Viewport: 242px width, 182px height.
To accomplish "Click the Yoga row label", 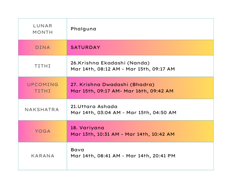I will (42, 131).
